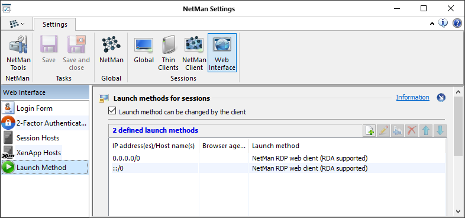Click the 'IP address(es)/Host name(s)' column header

coord(154,146)
